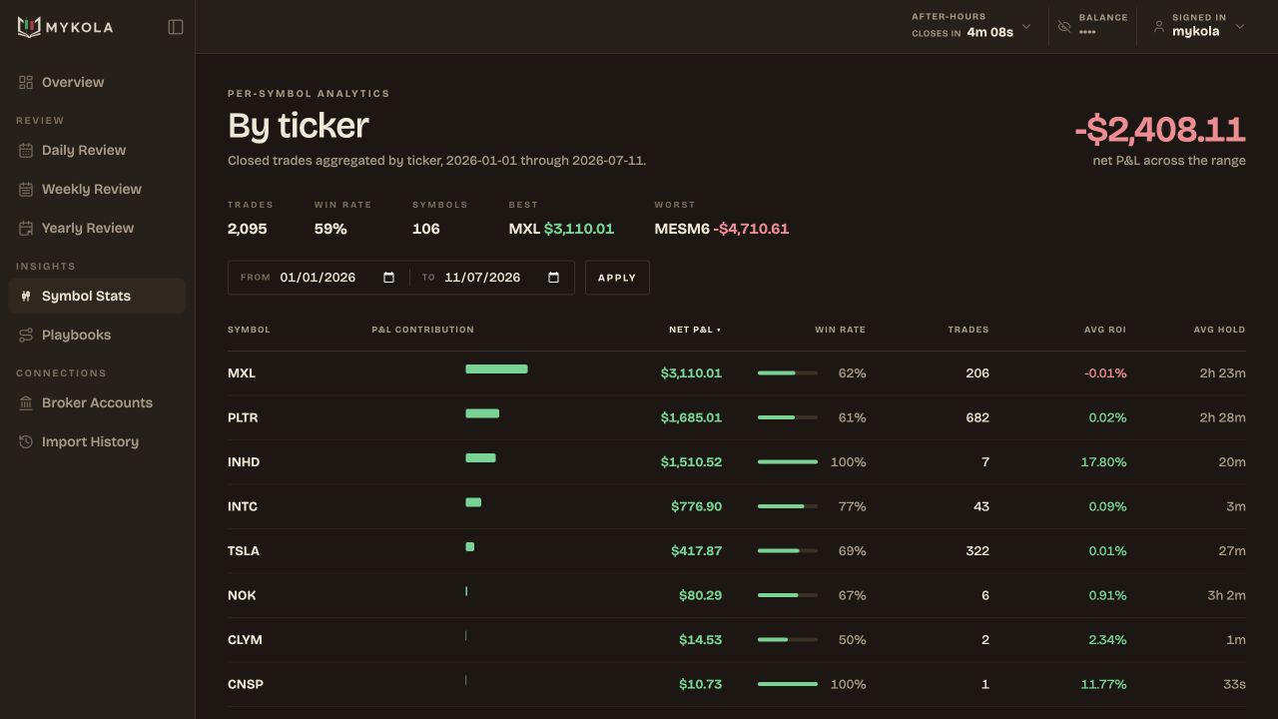This screenshot has width=1278, height=719.
Task: Go to Weekly Review
Action: (x=97, y=189)
